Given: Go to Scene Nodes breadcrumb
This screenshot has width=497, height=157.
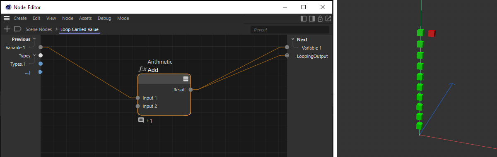Looking at the screenshot, I should (39, 29).
